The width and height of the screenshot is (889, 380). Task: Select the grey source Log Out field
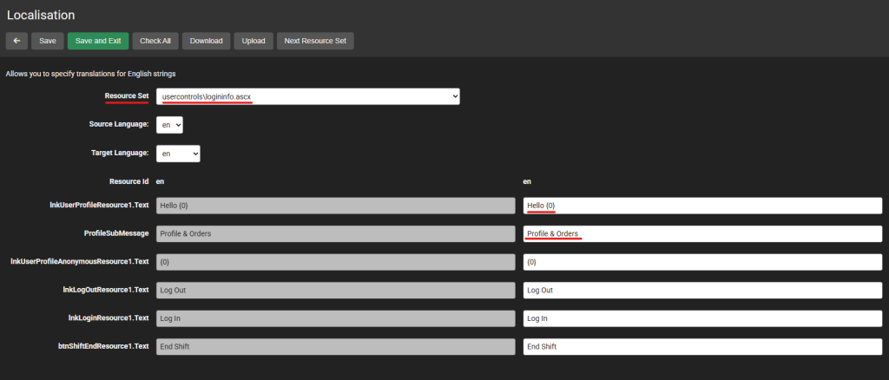(335, 290)
